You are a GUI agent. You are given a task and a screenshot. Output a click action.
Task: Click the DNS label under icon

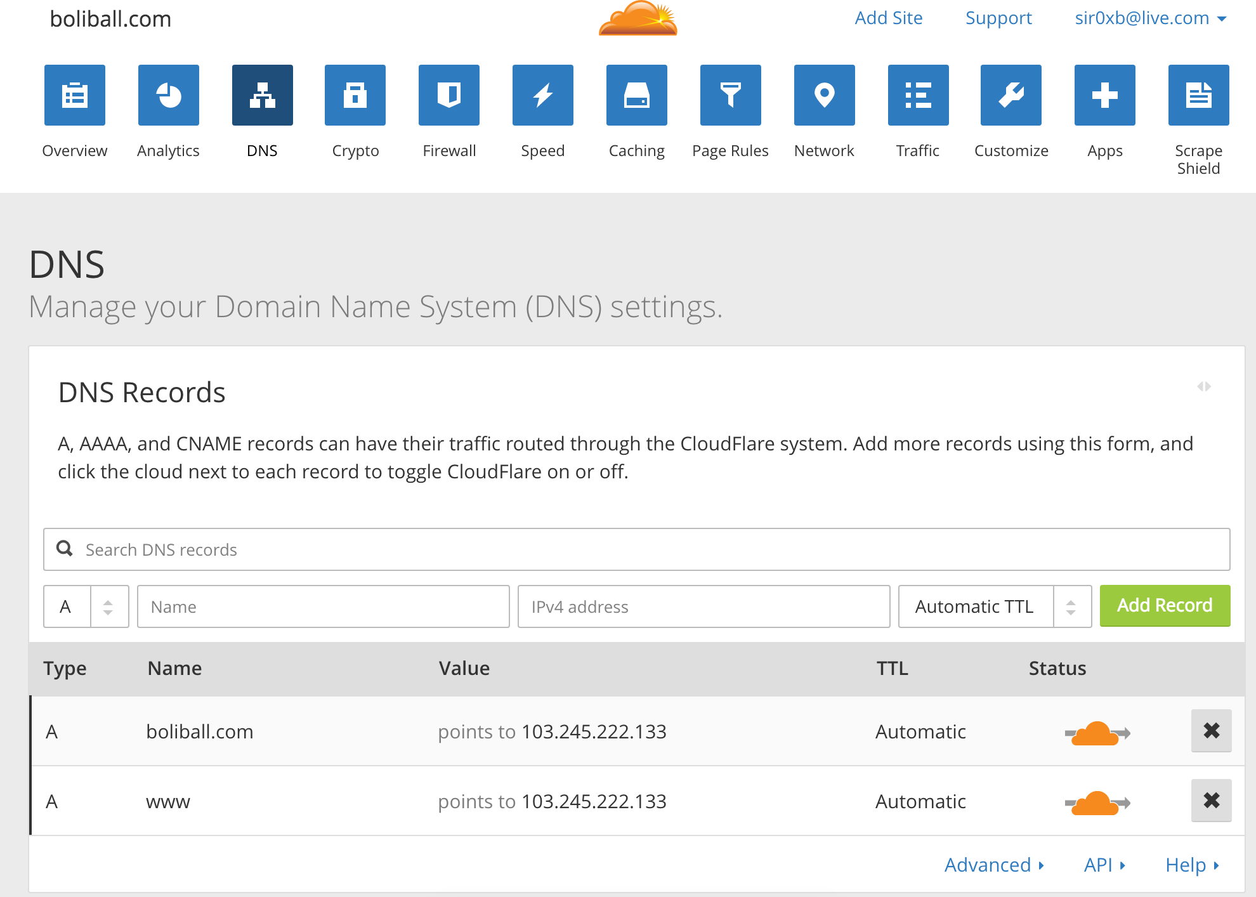click(x=262, y=150)
